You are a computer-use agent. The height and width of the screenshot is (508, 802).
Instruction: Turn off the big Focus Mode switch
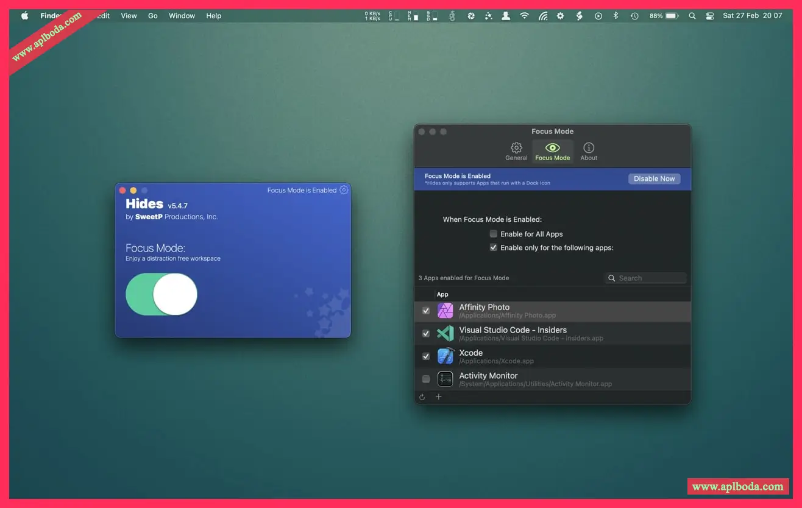pos(161,294)
